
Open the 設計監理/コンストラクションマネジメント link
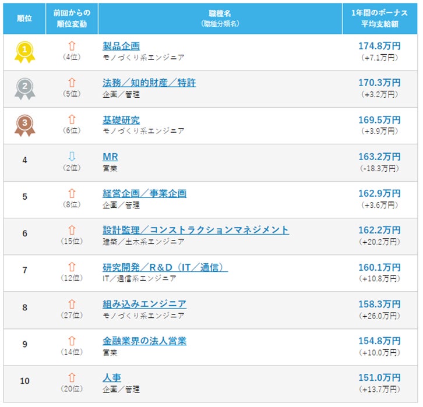[196, 230]
